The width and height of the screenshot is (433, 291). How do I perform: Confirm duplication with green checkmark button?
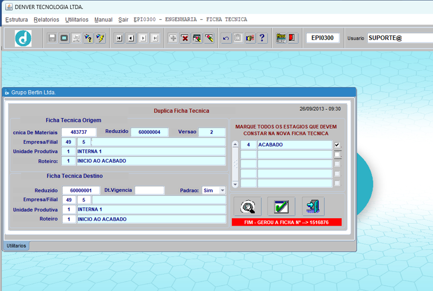pos(281,206)
